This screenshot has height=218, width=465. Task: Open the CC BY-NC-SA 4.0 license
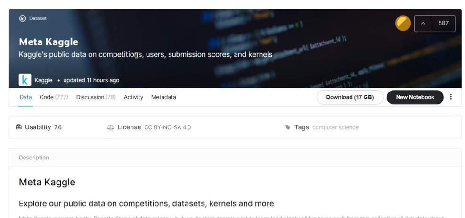[x=167, y=127]
